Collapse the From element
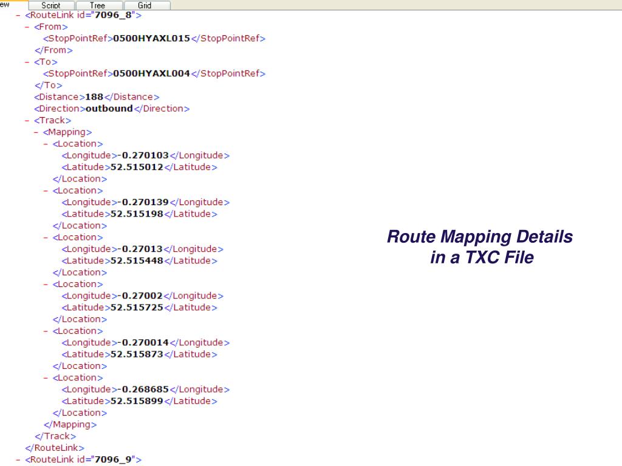622x466 pixels. click(27, 27)
